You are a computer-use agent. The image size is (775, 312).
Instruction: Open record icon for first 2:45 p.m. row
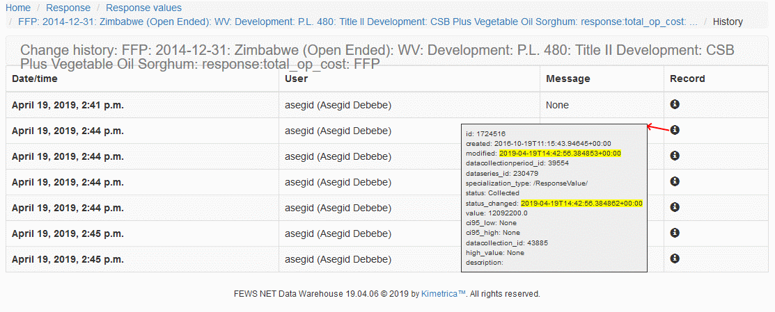[674, 233]
